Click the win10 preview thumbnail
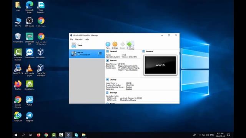This screenshot has height=138, width=246. coord(160,65)
